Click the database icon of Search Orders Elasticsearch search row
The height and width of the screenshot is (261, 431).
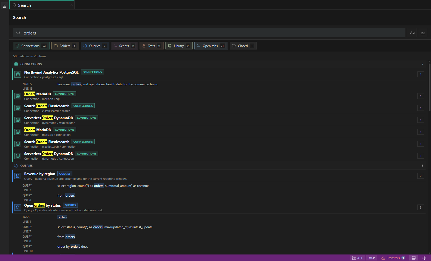18,108
